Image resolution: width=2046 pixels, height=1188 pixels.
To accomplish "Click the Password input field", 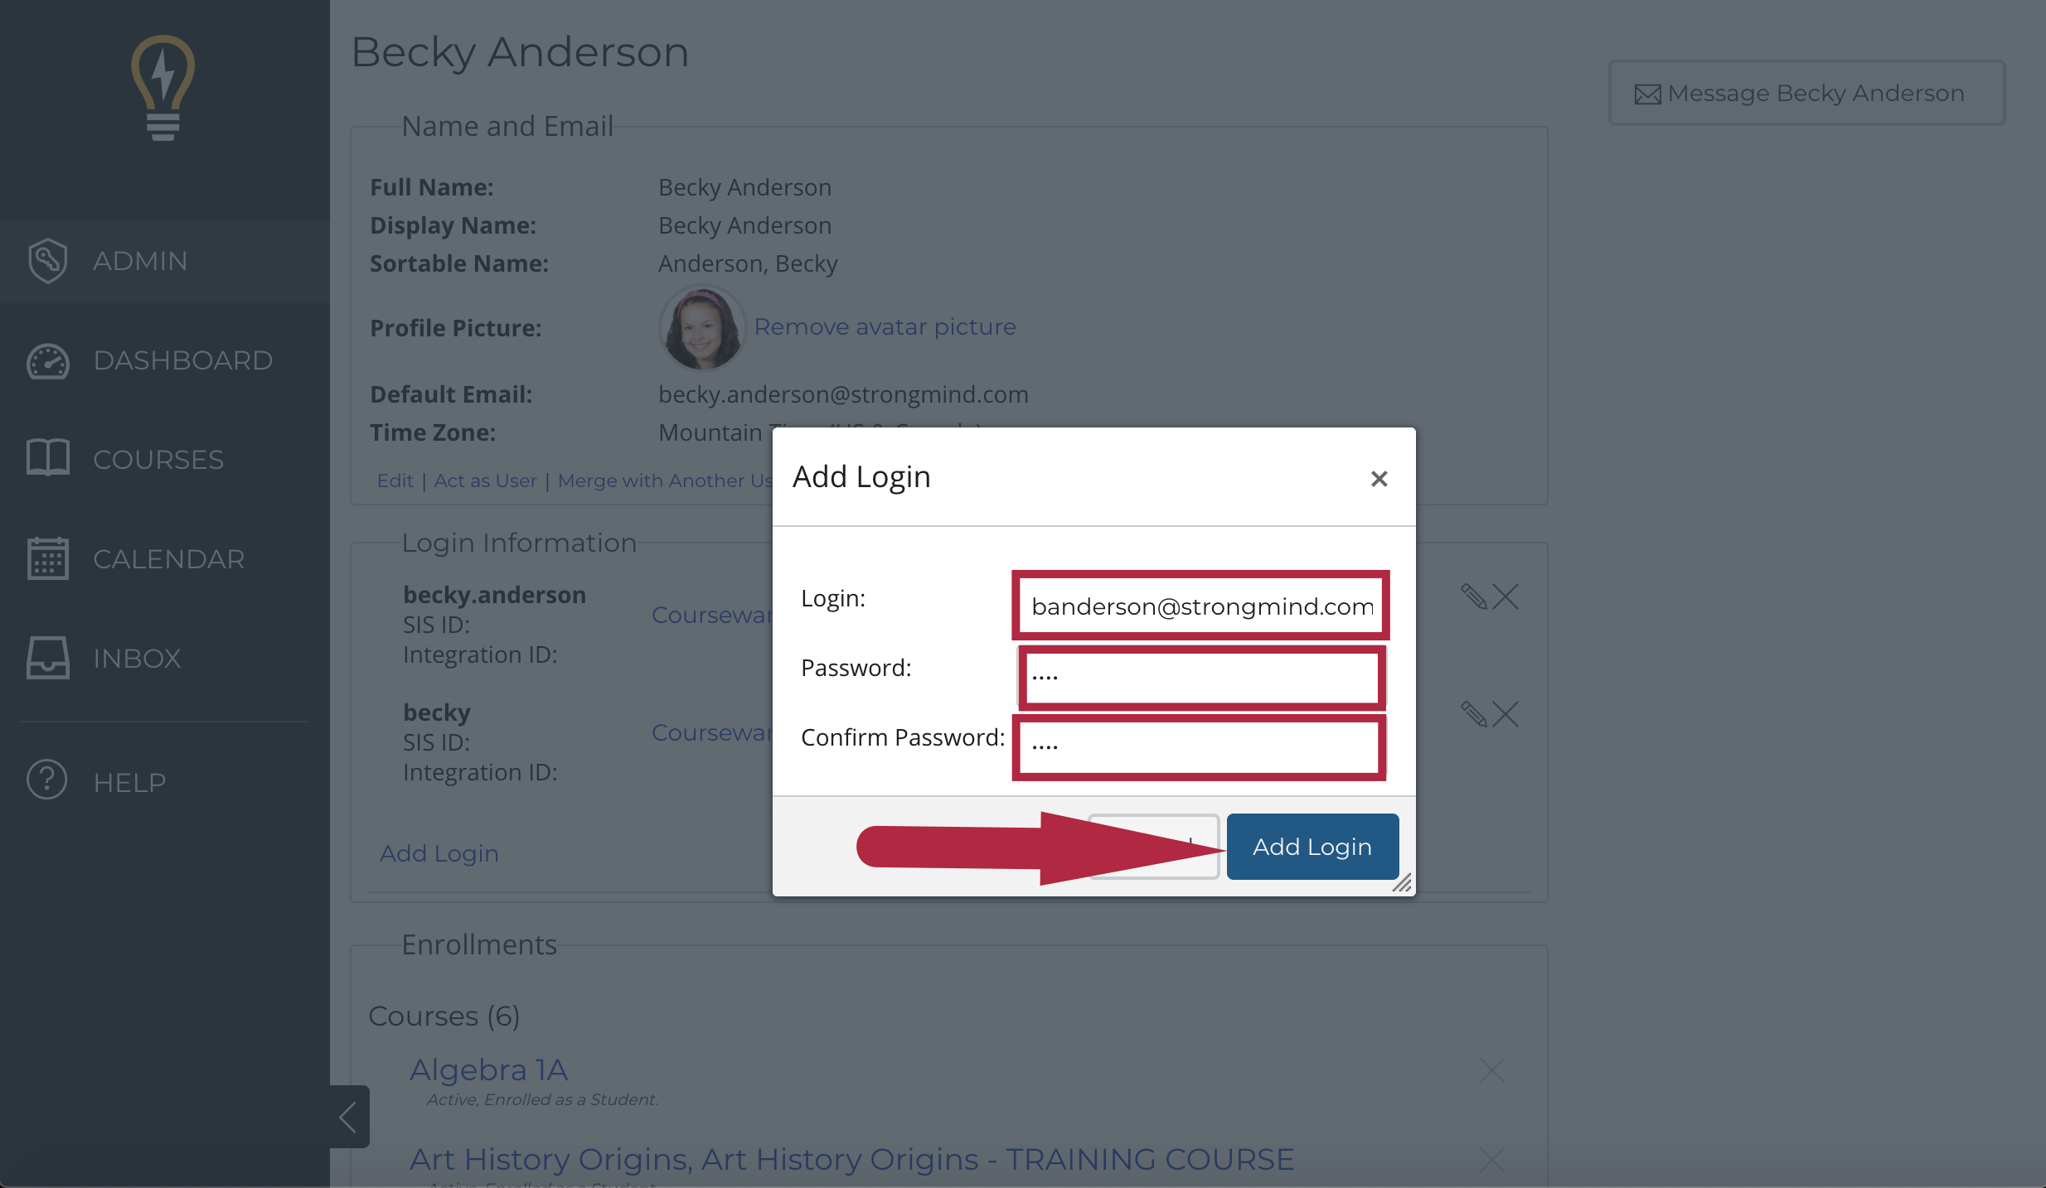I will pos(1200,677).
